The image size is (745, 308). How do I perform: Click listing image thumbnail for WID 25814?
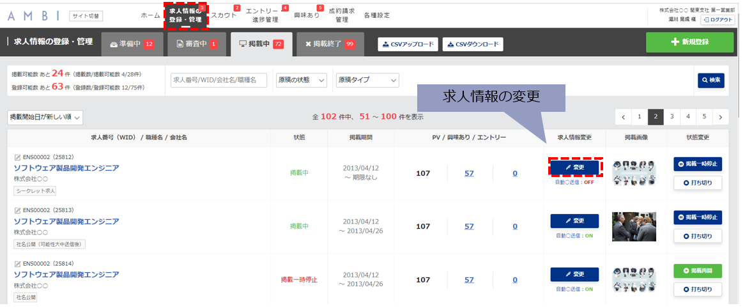634,280
